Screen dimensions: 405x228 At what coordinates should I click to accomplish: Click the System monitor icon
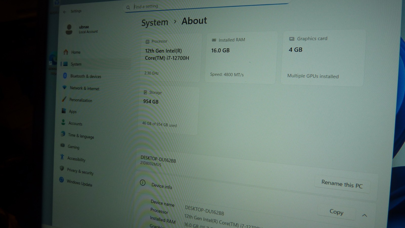click(x=66, y=64)
